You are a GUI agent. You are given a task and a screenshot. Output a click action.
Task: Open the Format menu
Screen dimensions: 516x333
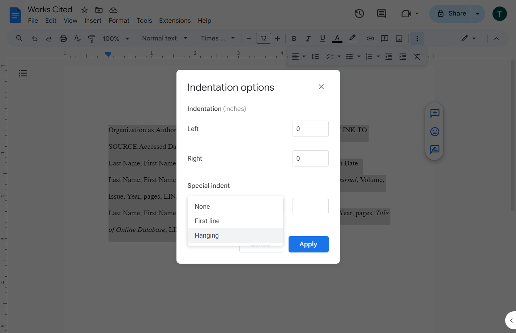tap(119, 21)
